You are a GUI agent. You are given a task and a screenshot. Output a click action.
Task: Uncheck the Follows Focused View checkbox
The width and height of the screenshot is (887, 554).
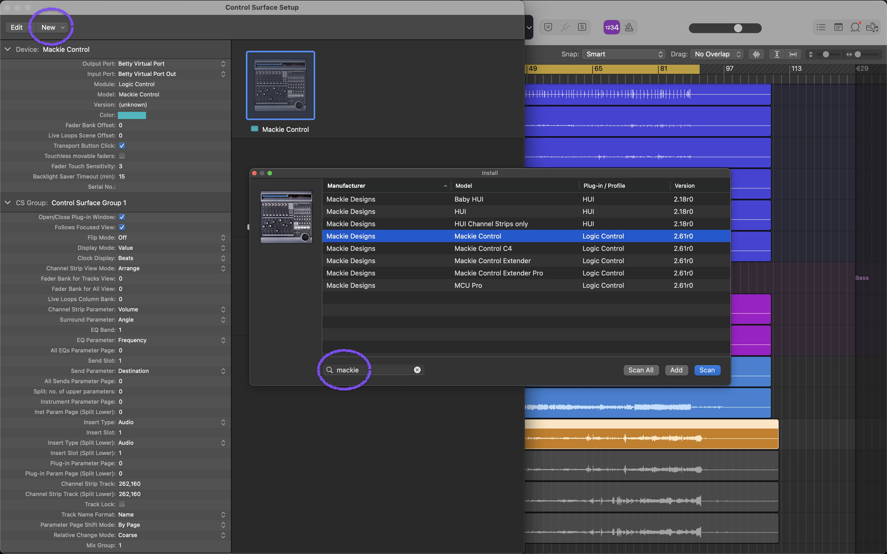click(x=122, y=227)
